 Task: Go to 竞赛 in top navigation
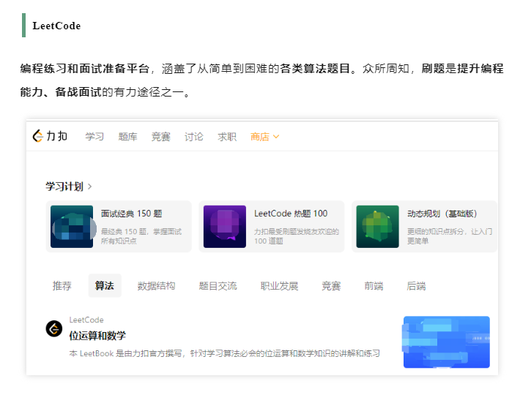pyautogui.click(x=161, y=137)
